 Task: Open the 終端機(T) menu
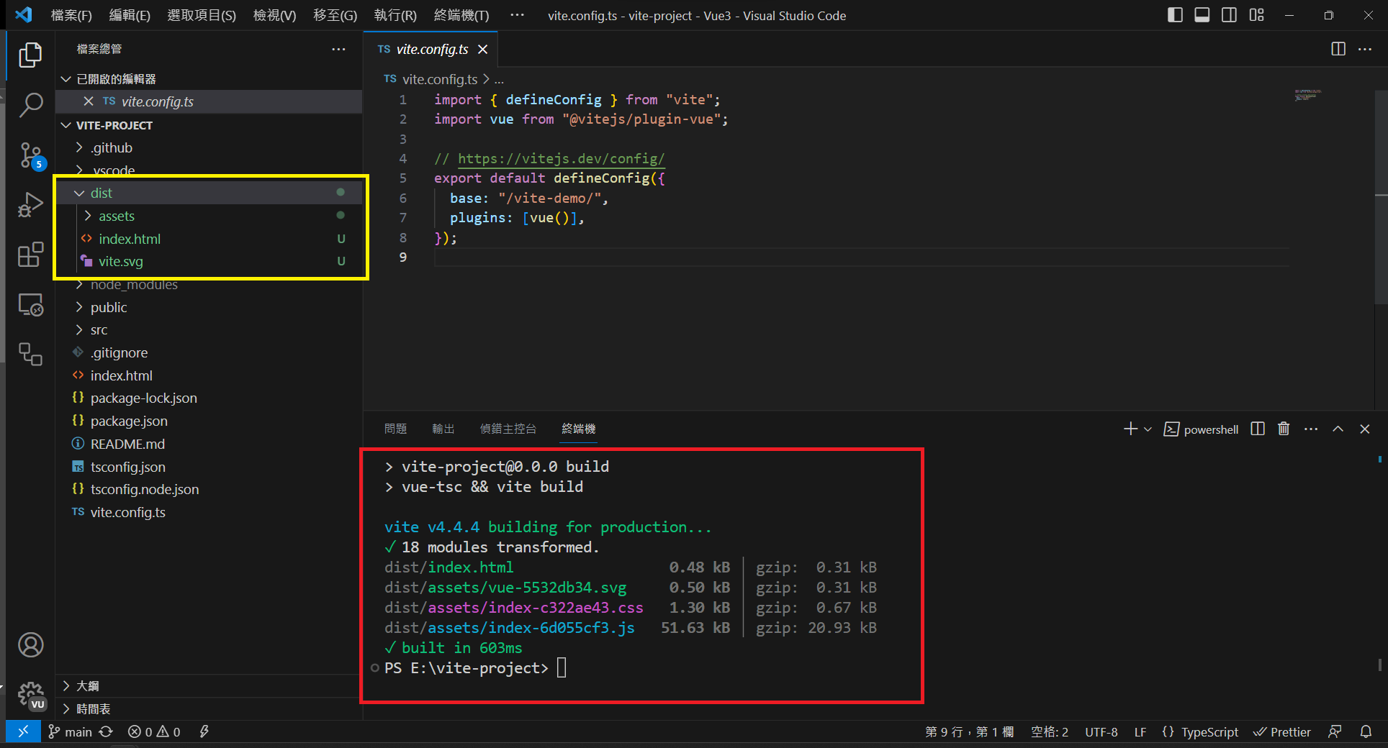click(461, 15)
